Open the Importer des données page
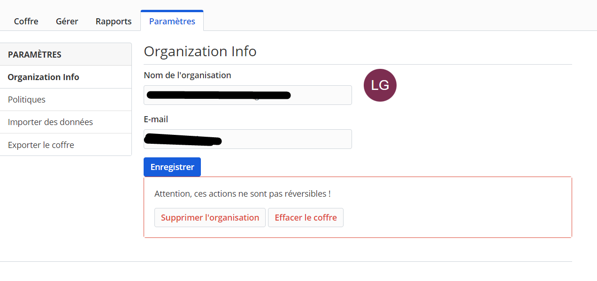The image size is (597, 281). click(x=50, y=122)
